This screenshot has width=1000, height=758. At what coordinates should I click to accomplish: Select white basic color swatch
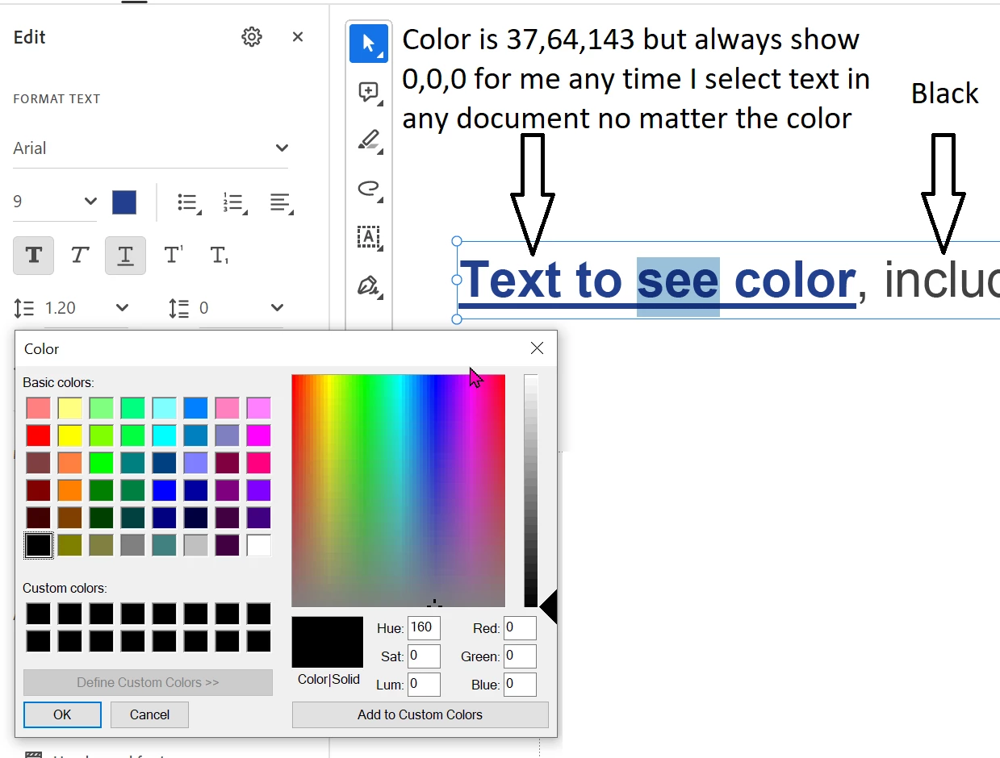(258, 546)
